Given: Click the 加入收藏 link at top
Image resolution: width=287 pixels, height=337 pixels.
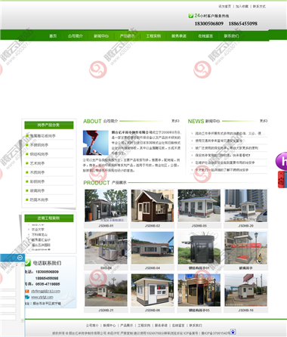Looking at the screenshot, I should click(242, 6).
